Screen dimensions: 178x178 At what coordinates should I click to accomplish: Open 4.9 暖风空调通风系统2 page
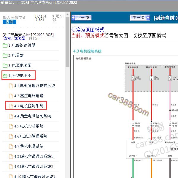pyautogui.click(x=34, y=167)
